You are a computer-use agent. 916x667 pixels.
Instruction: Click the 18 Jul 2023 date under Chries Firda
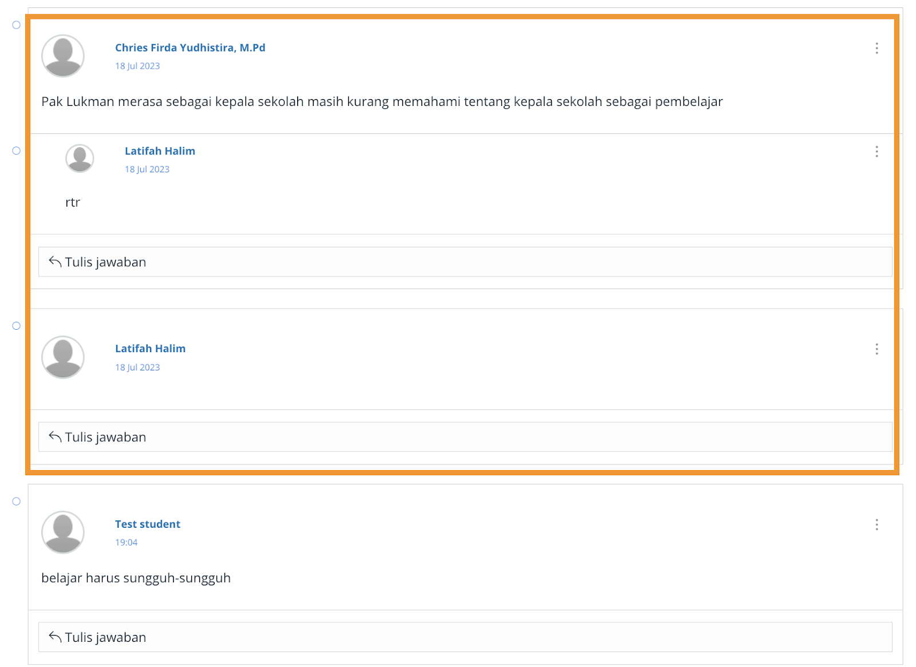click(137, 66)
